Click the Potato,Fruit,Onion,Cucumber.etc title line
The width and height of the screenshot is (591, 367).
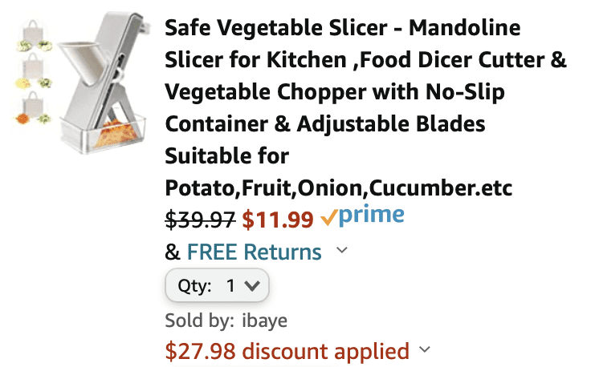[x=339, y=188]
